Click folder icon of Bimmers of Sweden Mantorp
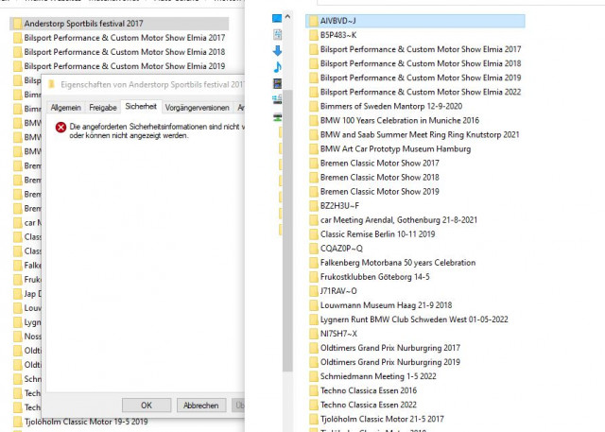Screen dimensions: 605x432 (313, 106)
